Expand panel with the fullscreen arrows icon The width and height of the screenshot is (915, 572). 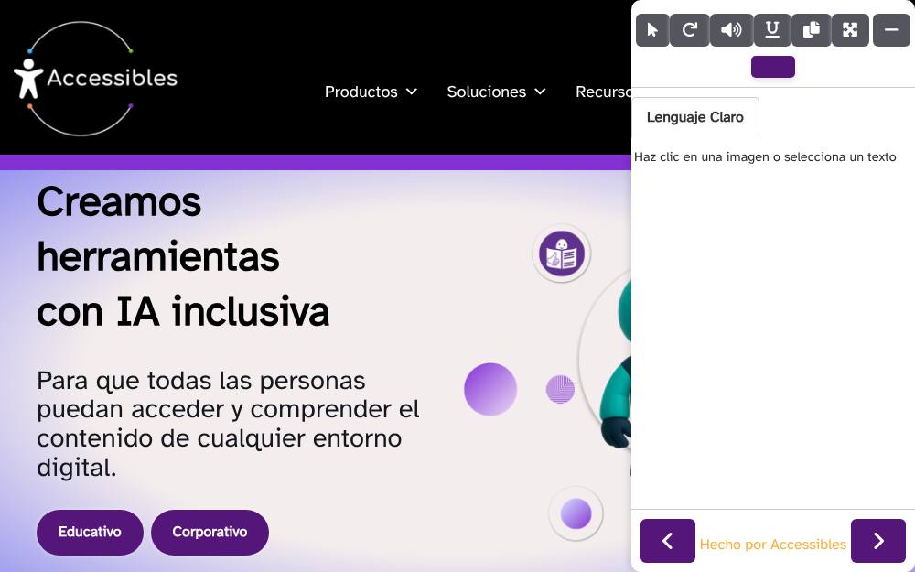click(850, 30)
